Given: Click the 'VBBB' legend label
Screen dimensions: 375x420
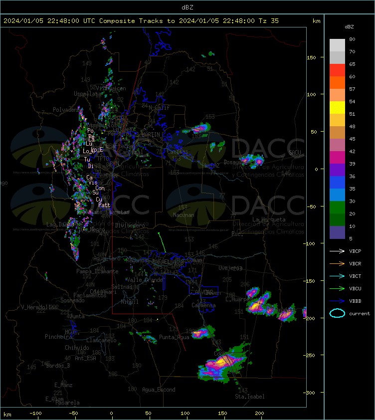Looking at the screenshot, I should coord(355,301).
